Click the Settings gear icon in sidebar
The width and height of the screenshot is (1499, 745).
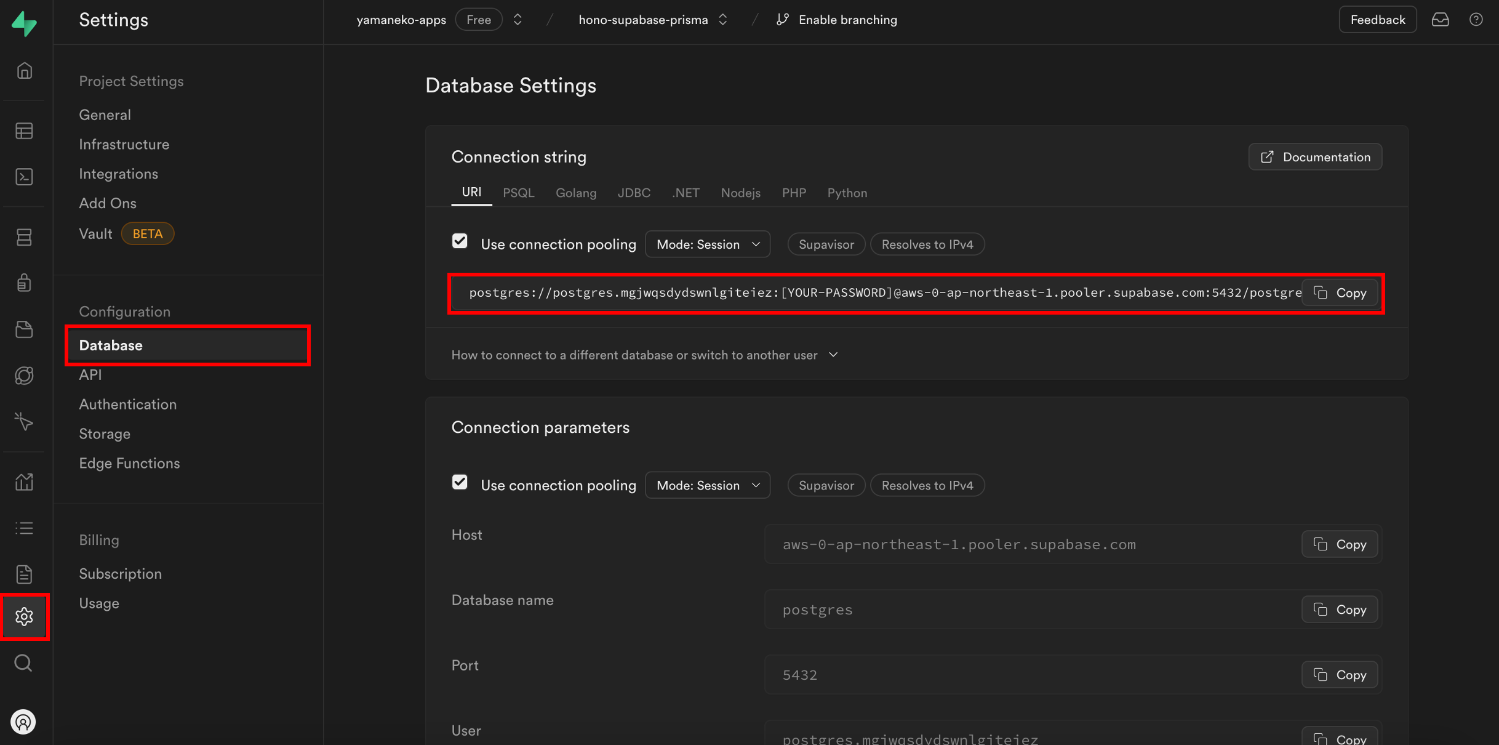[x=24, y=616]
